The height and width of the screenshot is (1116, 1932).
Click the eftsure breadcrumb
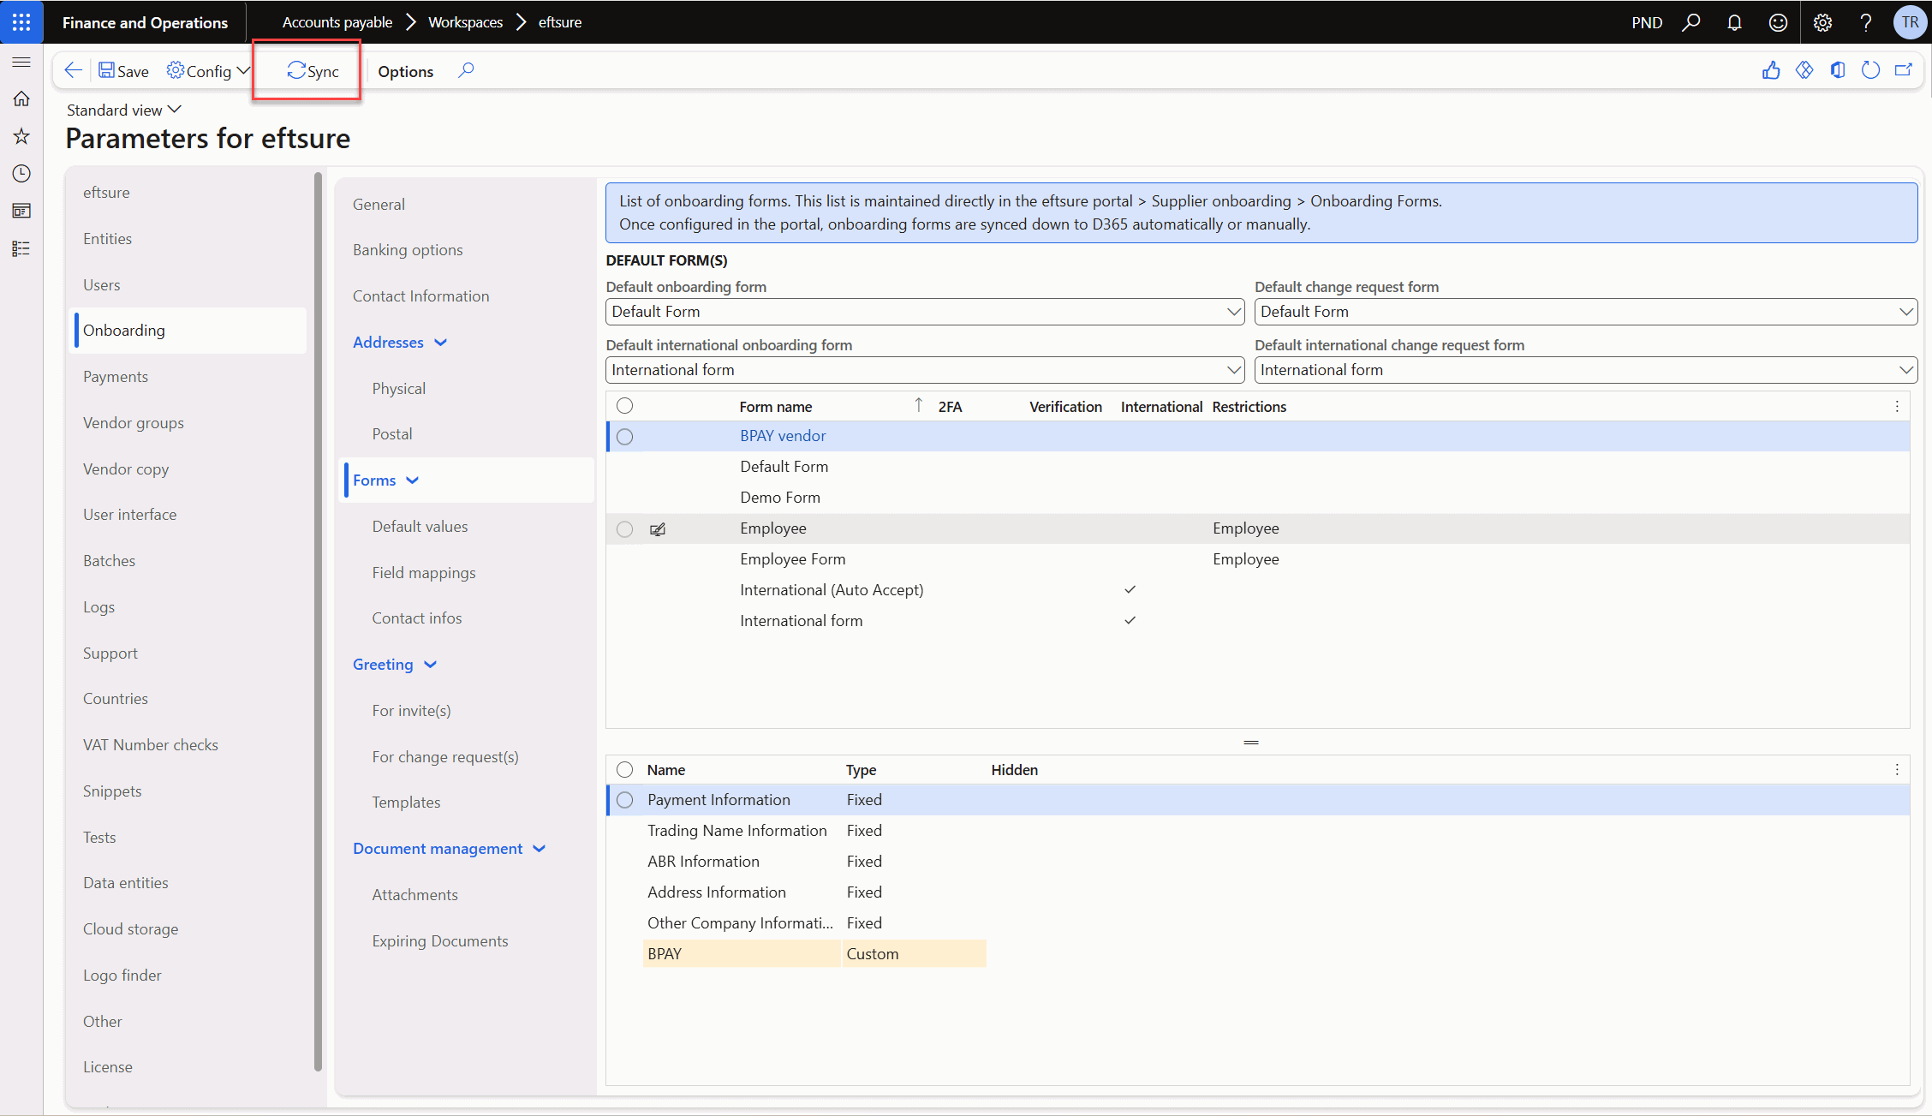point(560,22)
